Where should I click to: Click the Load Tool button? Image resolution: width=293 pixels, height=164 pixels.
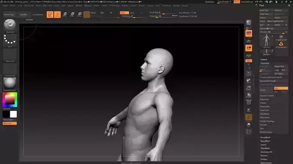click(x=266, y=10)
